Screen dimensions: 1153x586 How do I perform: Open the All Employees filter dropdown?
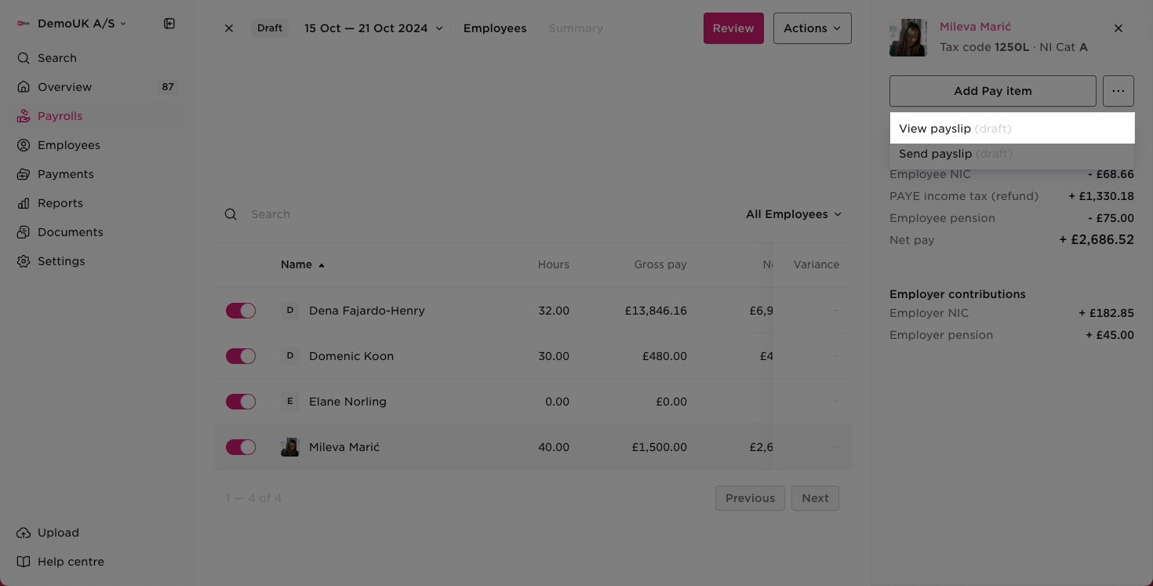click(x=794, y=213)
